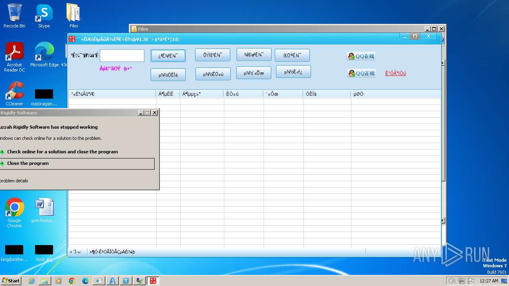Open File Explorer from the taskbar
509x286 pixels.
(x=45, y=281)
